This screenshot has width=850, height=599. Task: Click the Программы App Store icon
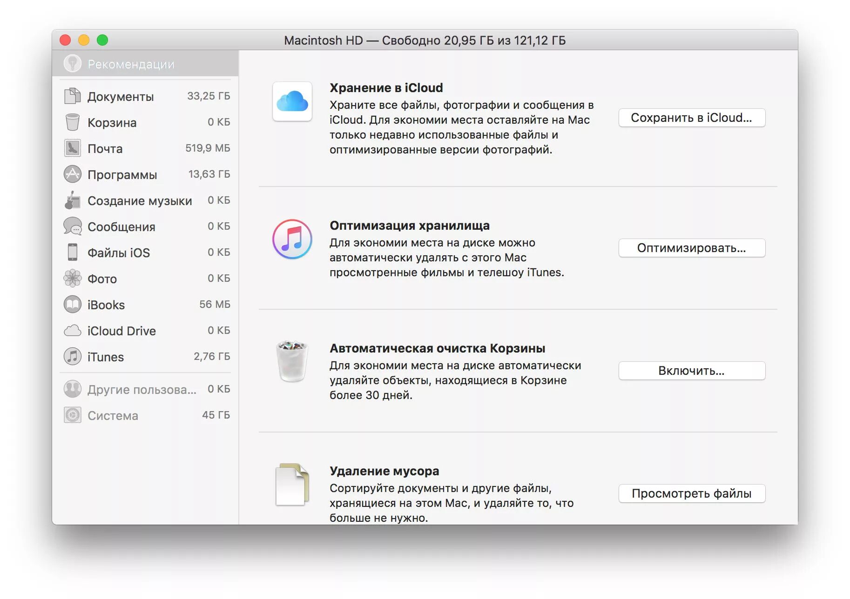pyautogui.click(x=72, y=174)
